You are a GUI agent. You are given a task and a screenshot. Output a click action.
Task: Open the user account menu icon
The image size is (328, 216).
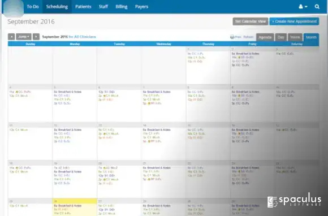click(303, 7)
